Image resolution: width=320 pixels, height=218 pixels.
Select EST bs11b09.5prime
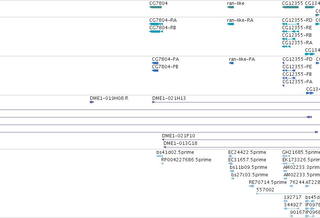(232, 171)
